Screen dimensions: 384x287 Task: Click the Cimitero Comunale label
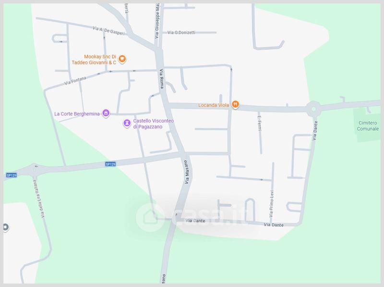(368, 125)
